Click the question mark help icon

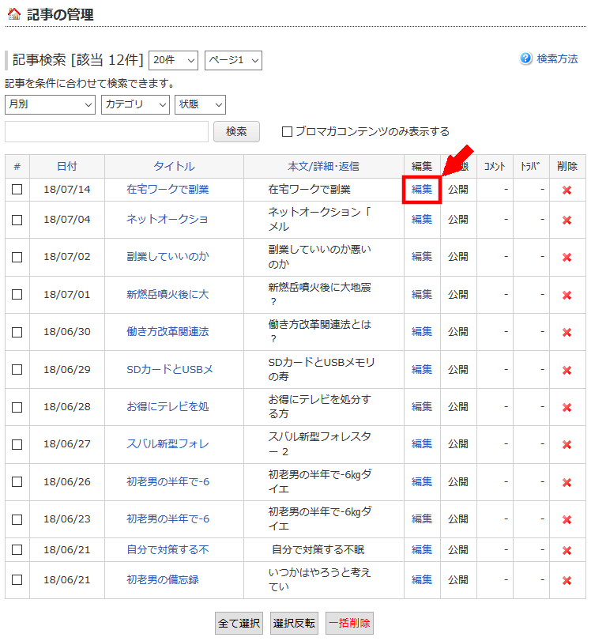pos(525,58)
